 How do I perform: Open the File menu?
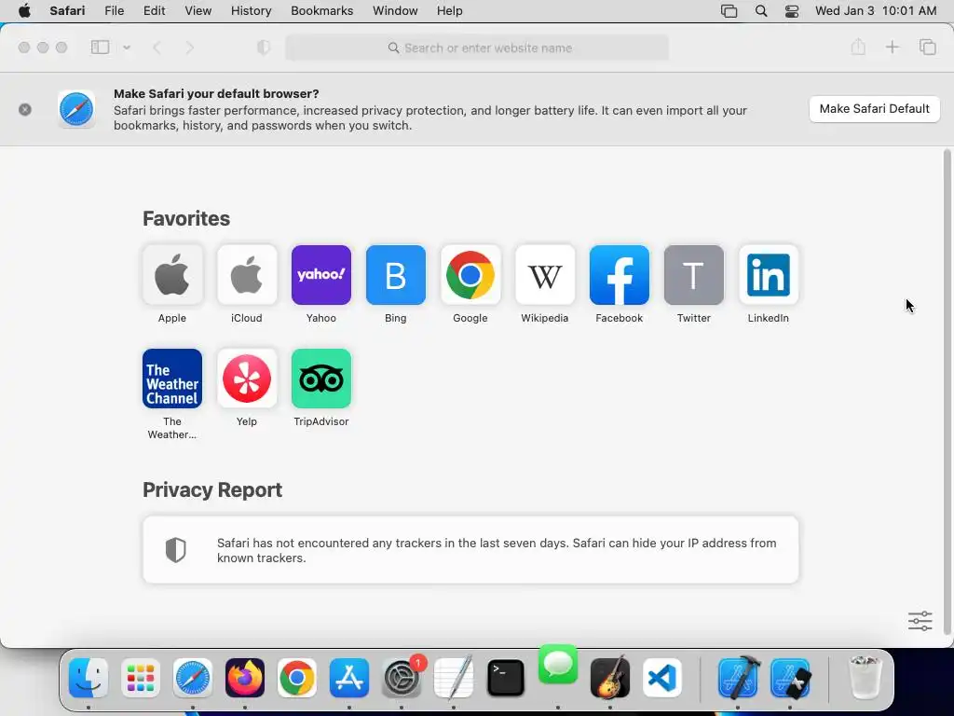point(115,11)
